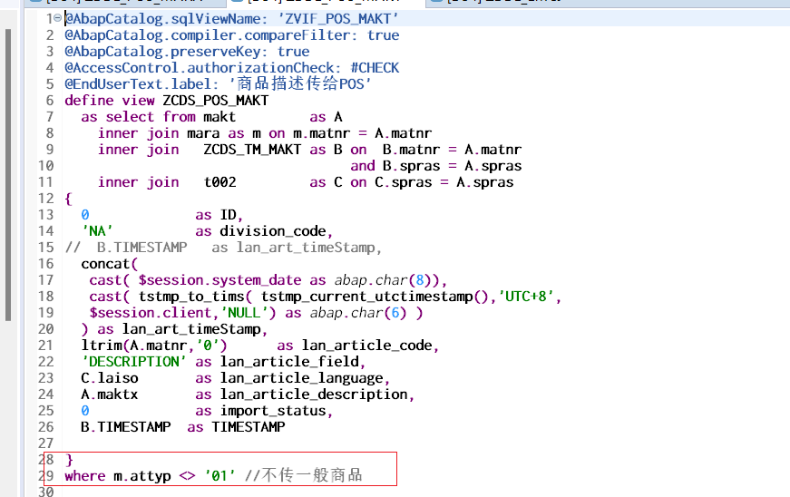The image size is (790, 497).
Task: Click the opening brace on line 12
Action: tap(69, 199)
